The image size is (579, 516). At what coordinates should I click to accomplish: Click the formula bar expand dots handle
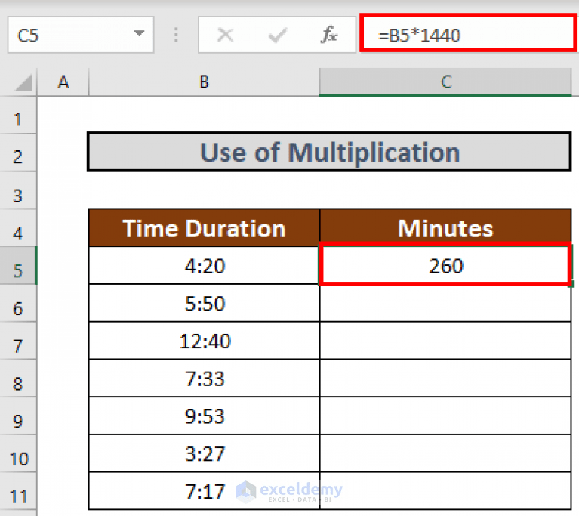coord(176,35)
